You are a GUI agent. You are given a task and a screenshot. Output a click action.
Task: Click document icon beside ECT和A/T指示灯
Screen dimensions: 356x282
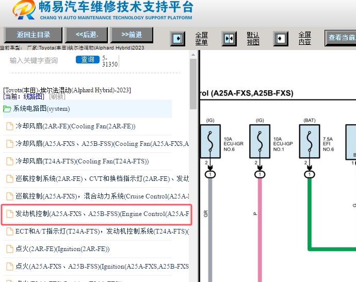(x=9, y=231)
